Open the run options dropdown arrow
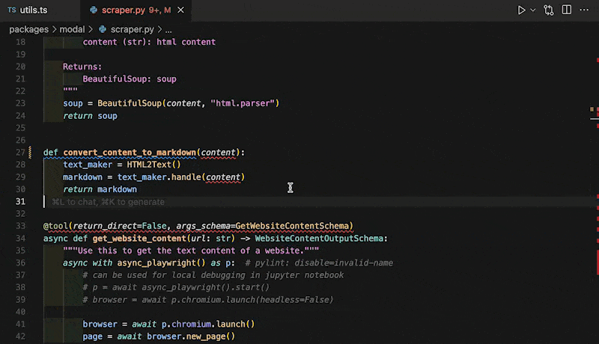Image resolution: width=599 pixels, height=344 pixels. pyautogui.click(x=533, y=10)
